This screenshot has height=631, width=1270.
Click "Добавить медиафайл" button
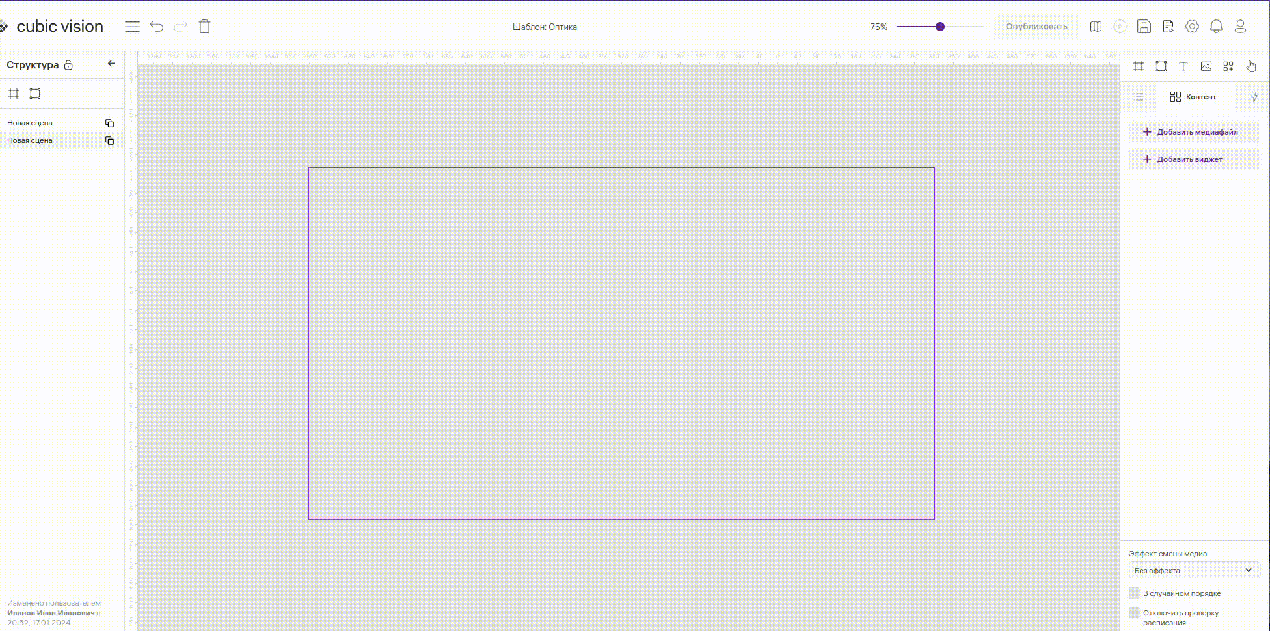[x=1194, y=132]
